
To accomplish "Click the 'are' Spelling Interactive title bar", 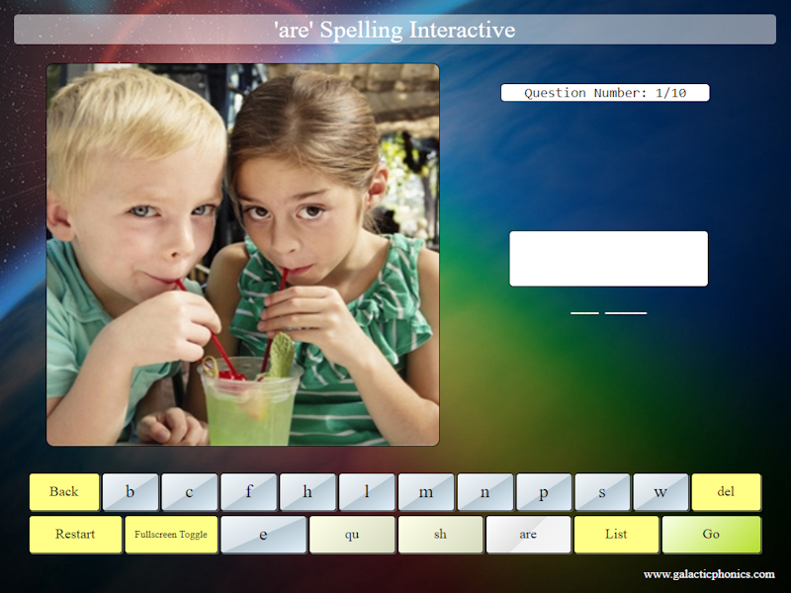I will coord(395,30).
